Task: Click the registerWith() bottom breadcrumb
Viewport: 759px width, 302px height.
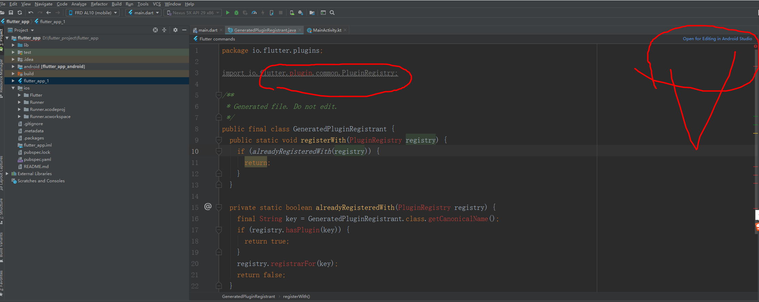Action: 296,296
